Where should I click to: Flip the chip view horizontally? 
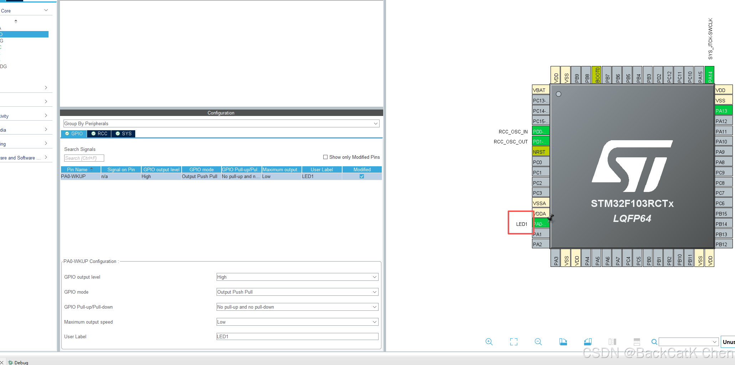[x=612, y=342]
